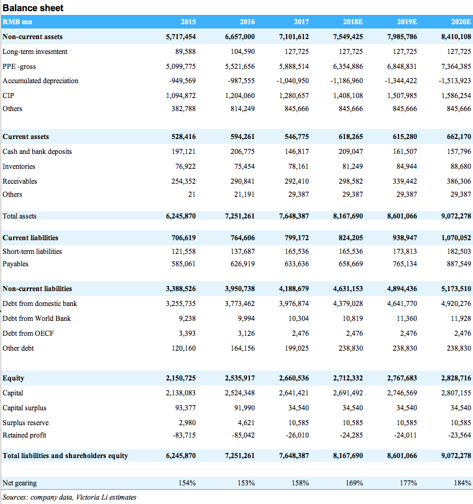Select the Current liabilities row label
Screen dimensions: 473x504
point(30,238)
